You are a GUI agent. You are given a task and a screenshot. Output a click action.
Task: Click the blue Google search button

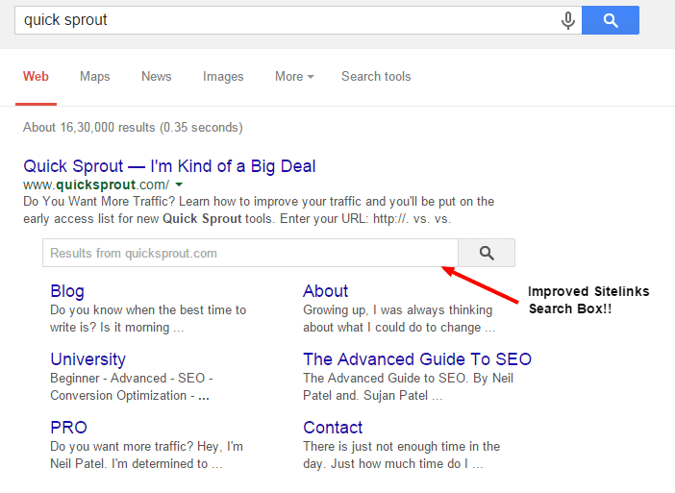611,20
